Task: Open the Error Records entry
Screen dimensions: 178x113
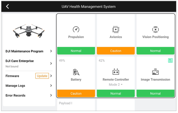Action: tap(29, 95)
